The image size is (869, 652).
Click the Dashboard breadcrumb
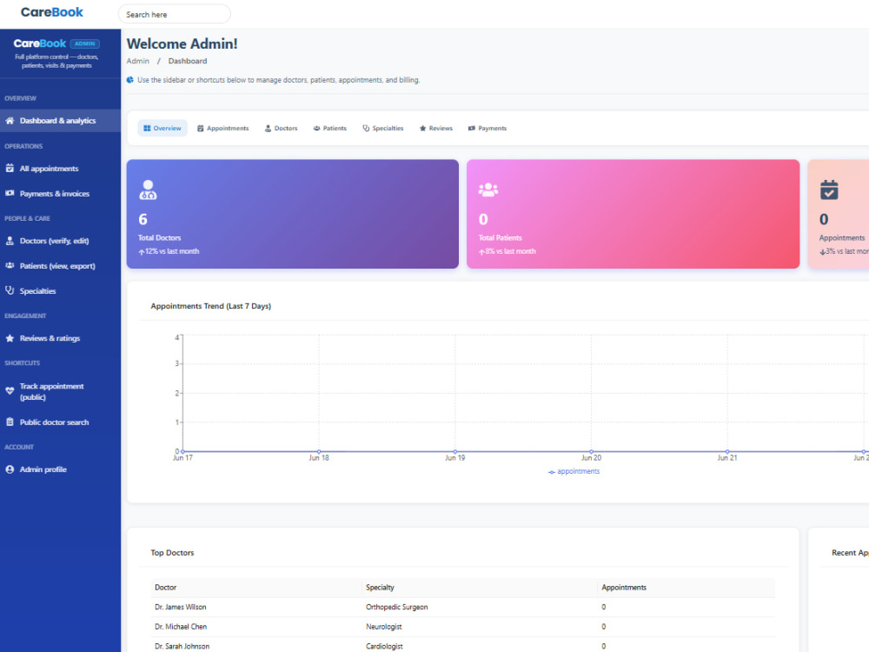(188, 61)
